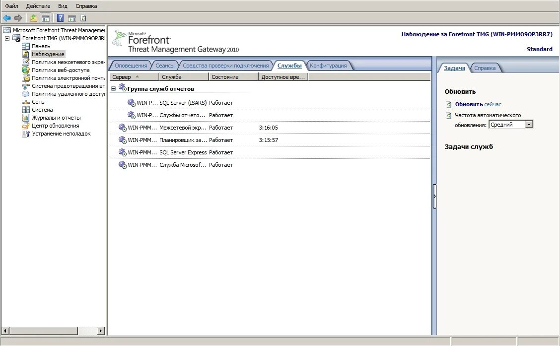Click the export list folder icon
This screenshot has width=560, height=346.
click(x=33, y=17)
